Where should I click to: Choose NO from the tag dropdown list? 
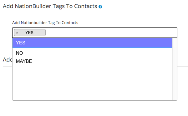(x=92, y=53)
